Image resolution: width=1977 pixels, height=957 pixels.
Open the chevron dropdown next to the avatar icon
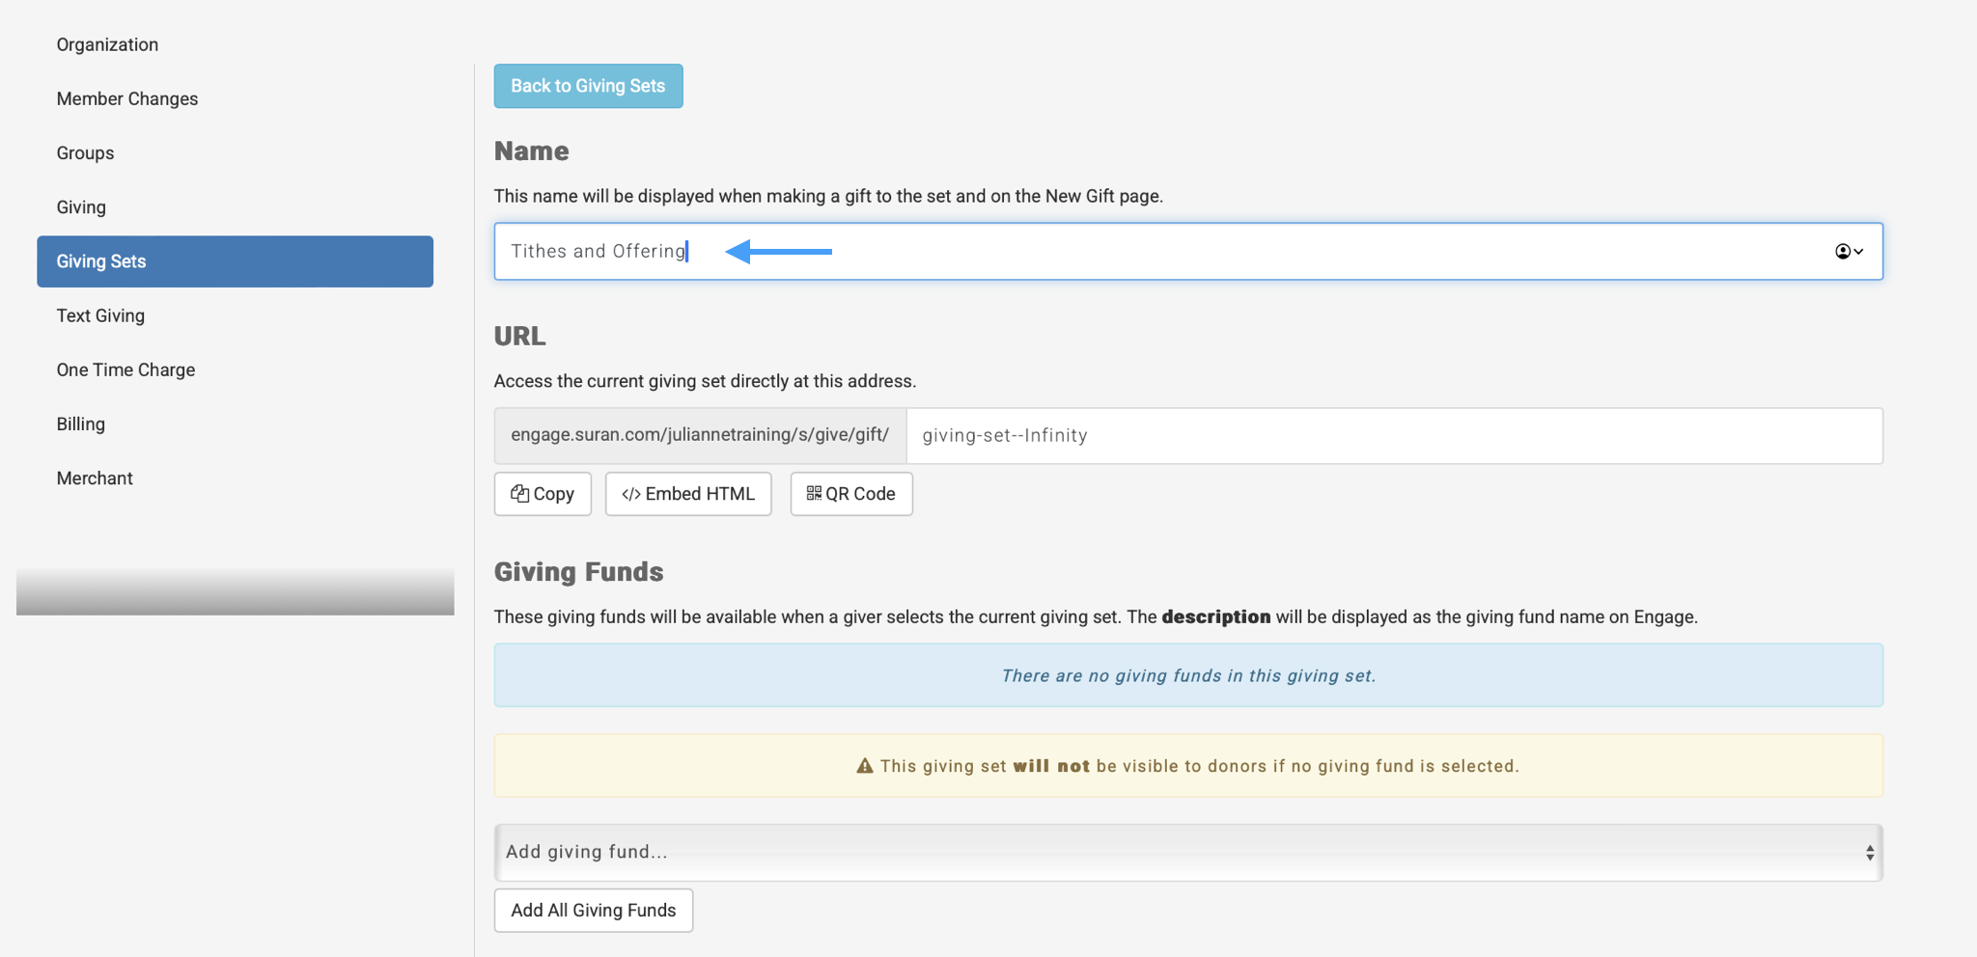[x=1858, y=252]
